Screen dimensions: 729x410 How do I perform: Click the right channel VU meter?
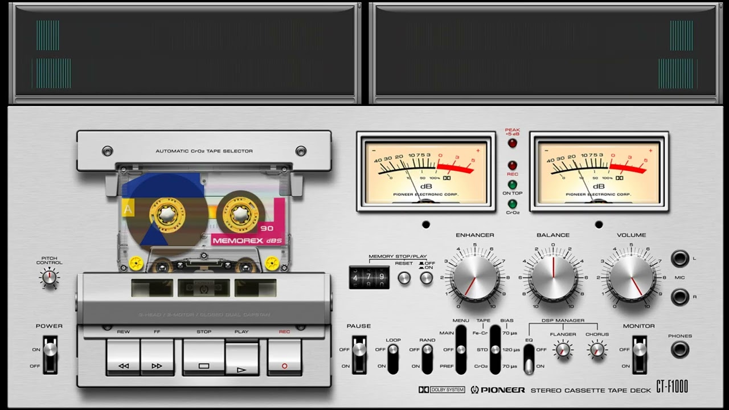click(x=599, y=172)
